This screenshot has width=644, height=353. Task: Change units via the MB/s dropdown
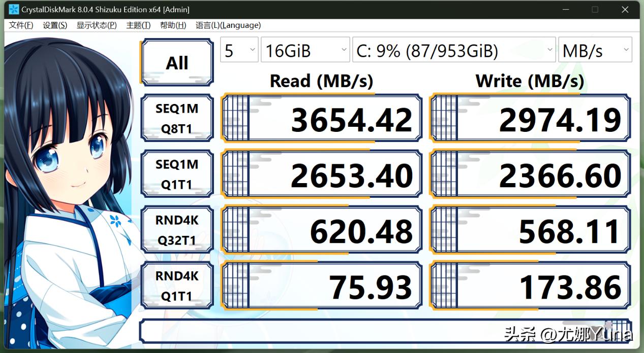click(x=595, y=50)
